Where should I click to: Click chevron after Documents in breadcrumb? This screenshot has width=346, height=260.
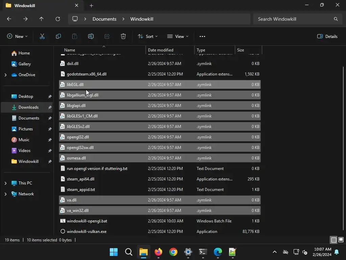point(123,19)
